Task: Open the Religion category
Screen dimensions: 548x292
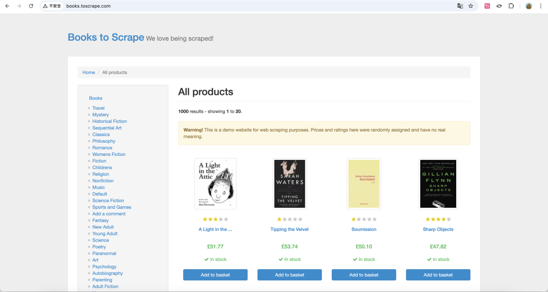Action: [100, 174]
